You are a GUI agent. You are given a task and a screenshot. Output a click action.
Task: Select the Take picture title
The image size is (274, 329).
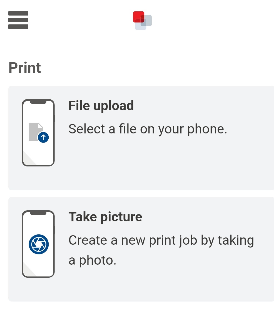pos(105,217)
